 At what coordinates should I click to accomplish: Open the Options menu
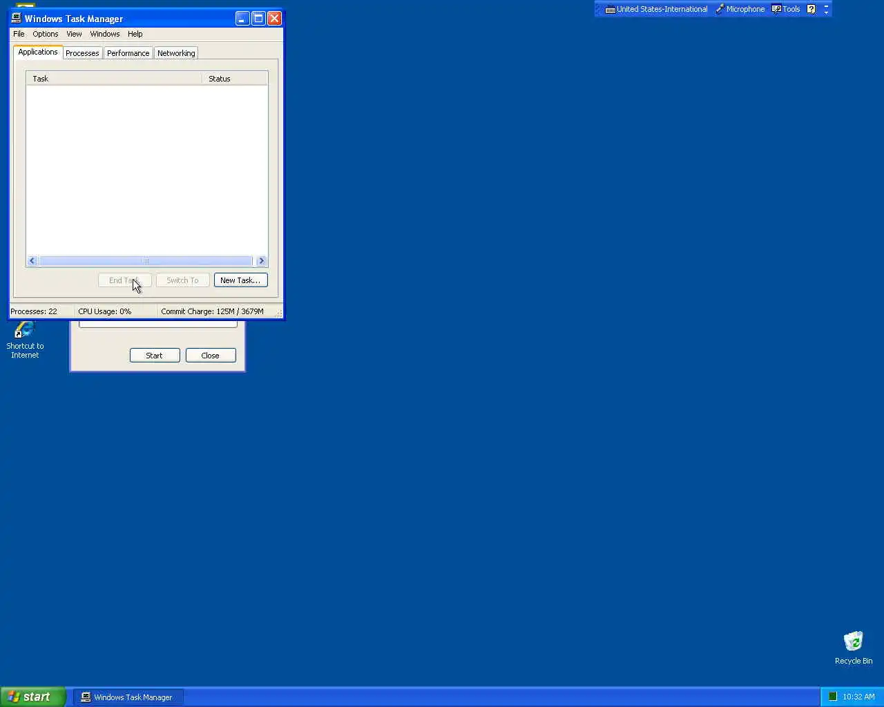[x=46, y=34]
